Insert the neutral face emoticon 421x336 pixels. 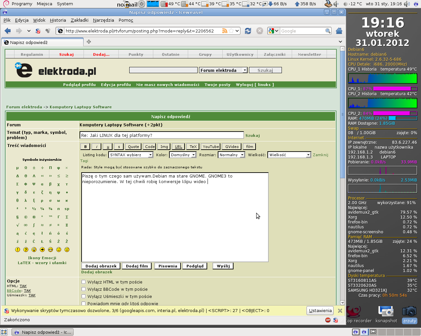59,250
